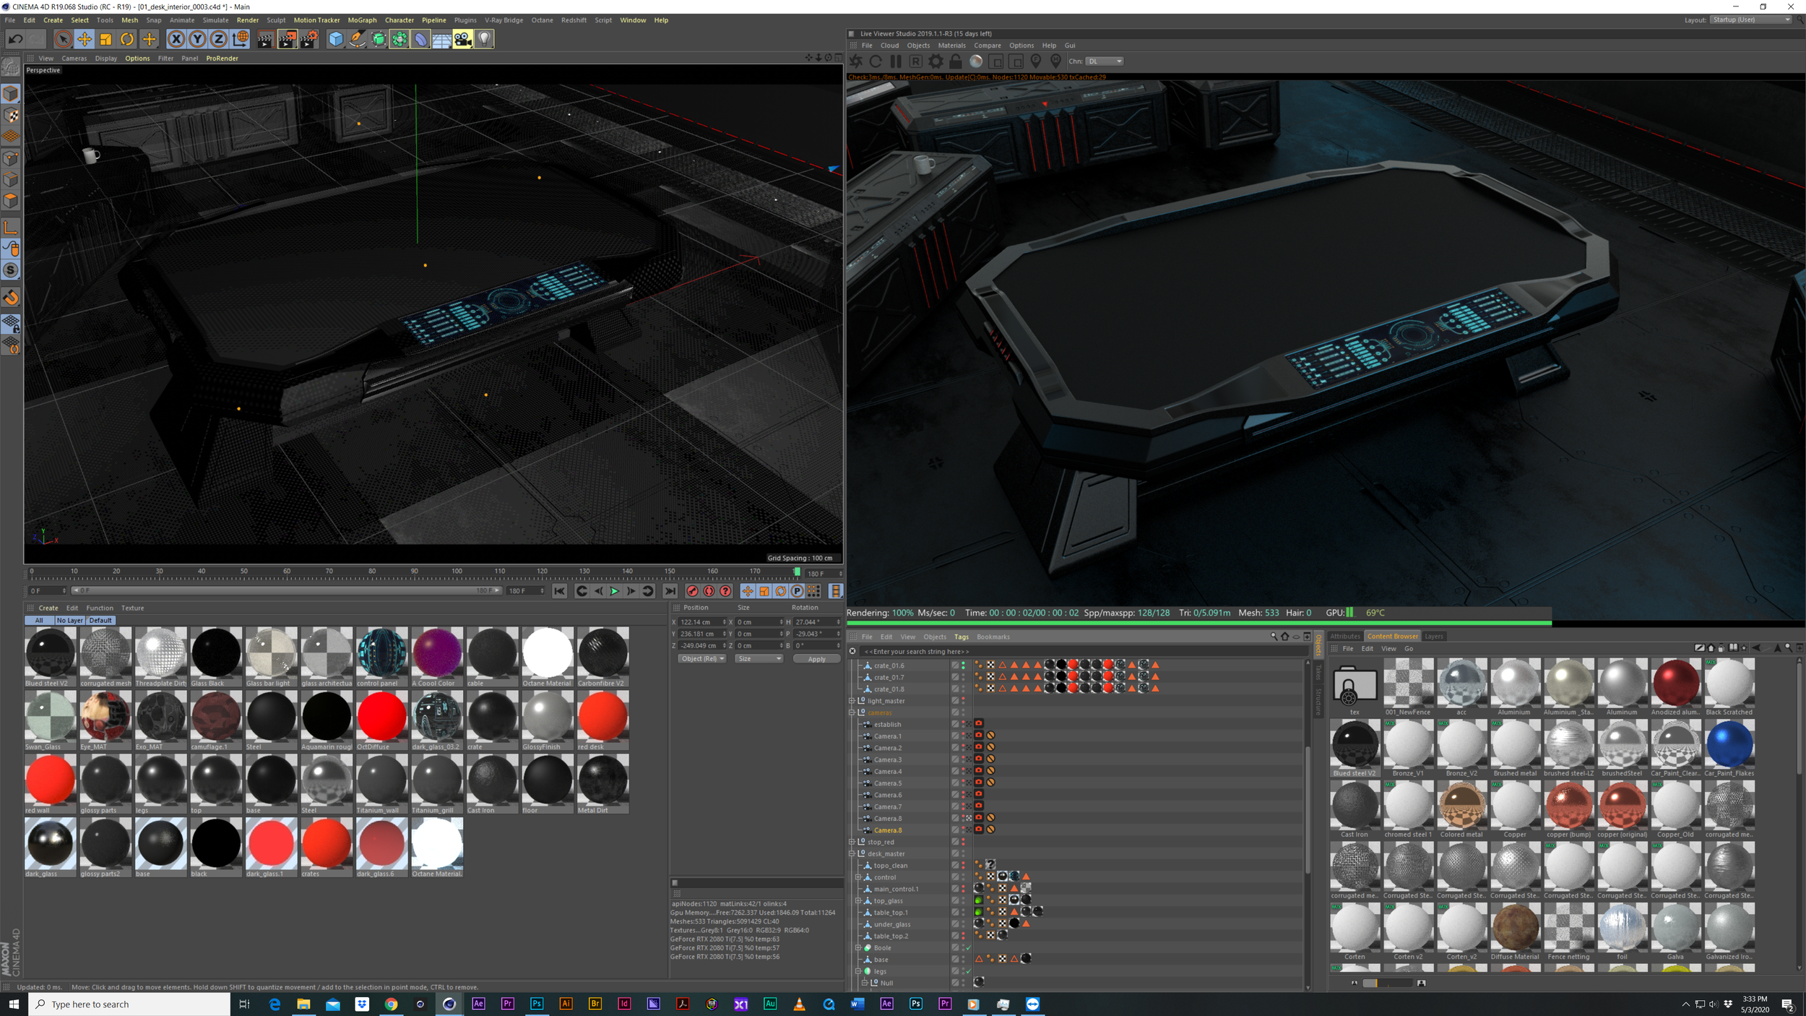Select the red OctDiffuse material swatch

381,716
